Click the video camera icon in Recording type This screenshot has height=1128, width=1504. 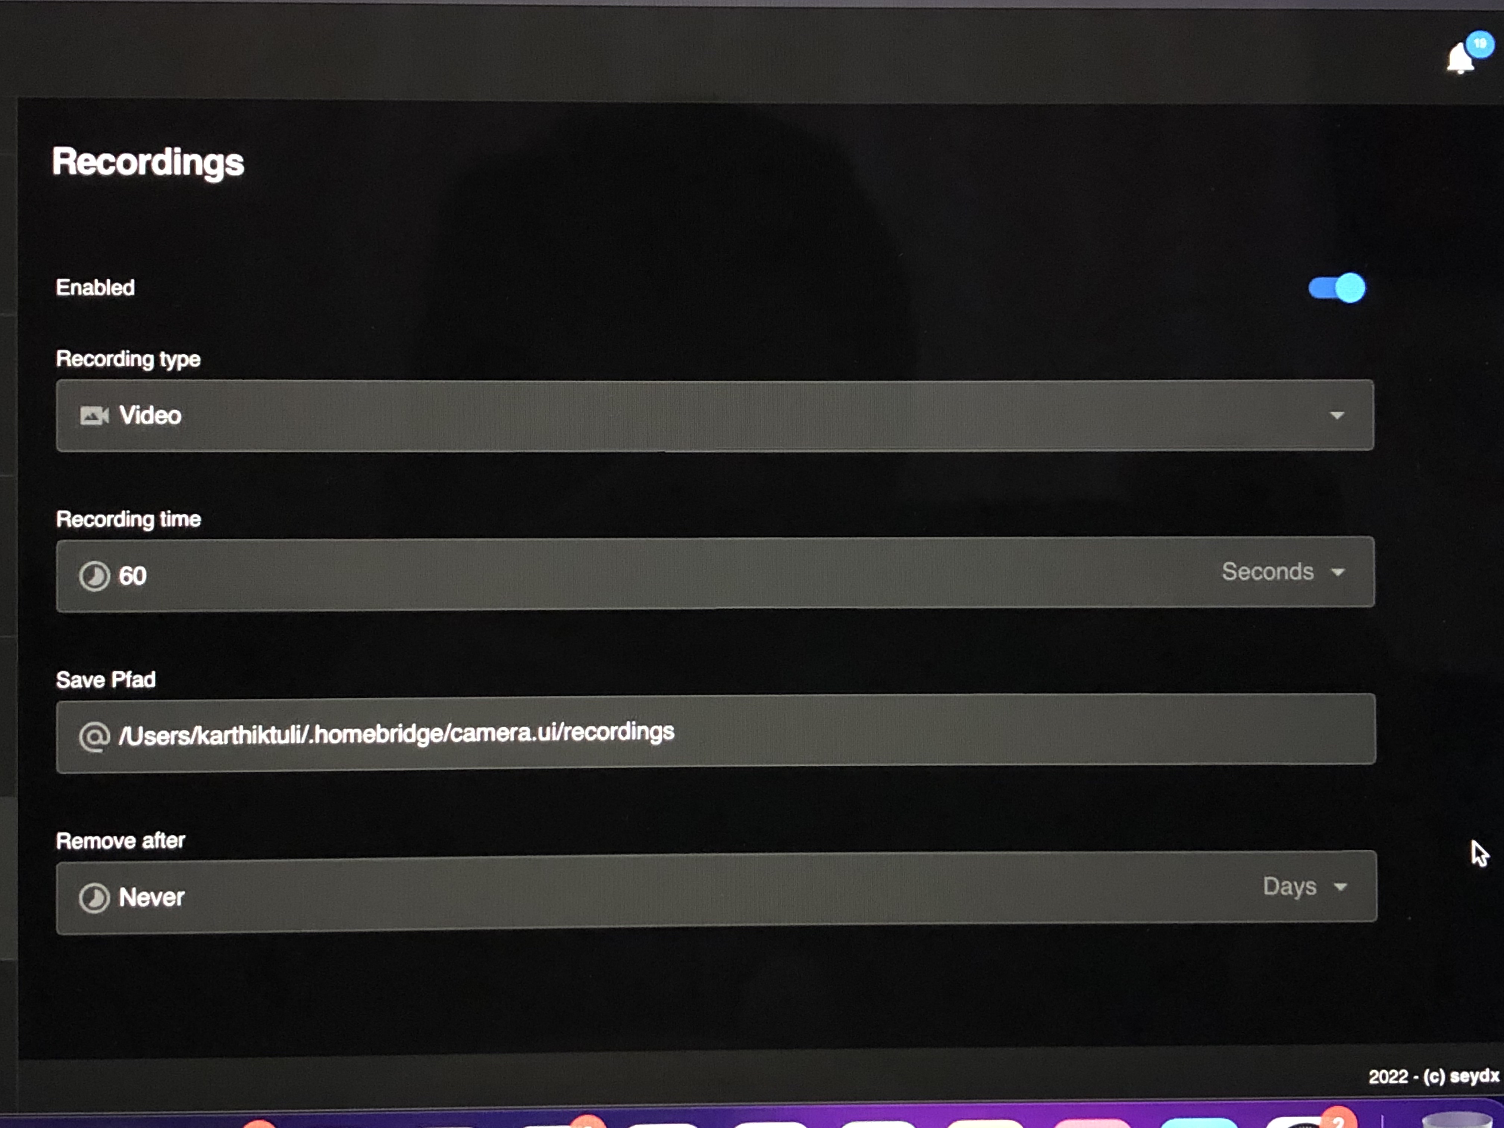point(94,416)
